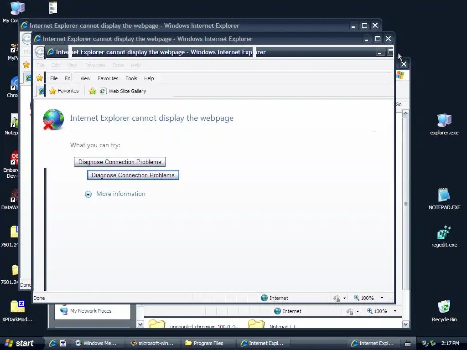
Task: Click the gold star left of File menu
Action: pyautogui.click(x=39, y=78)
